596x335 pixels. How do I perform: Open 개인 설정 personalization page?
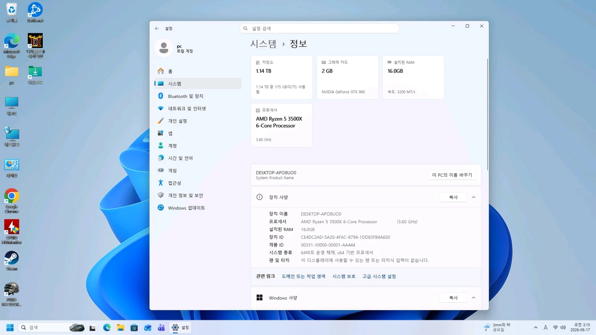[198, 121]
